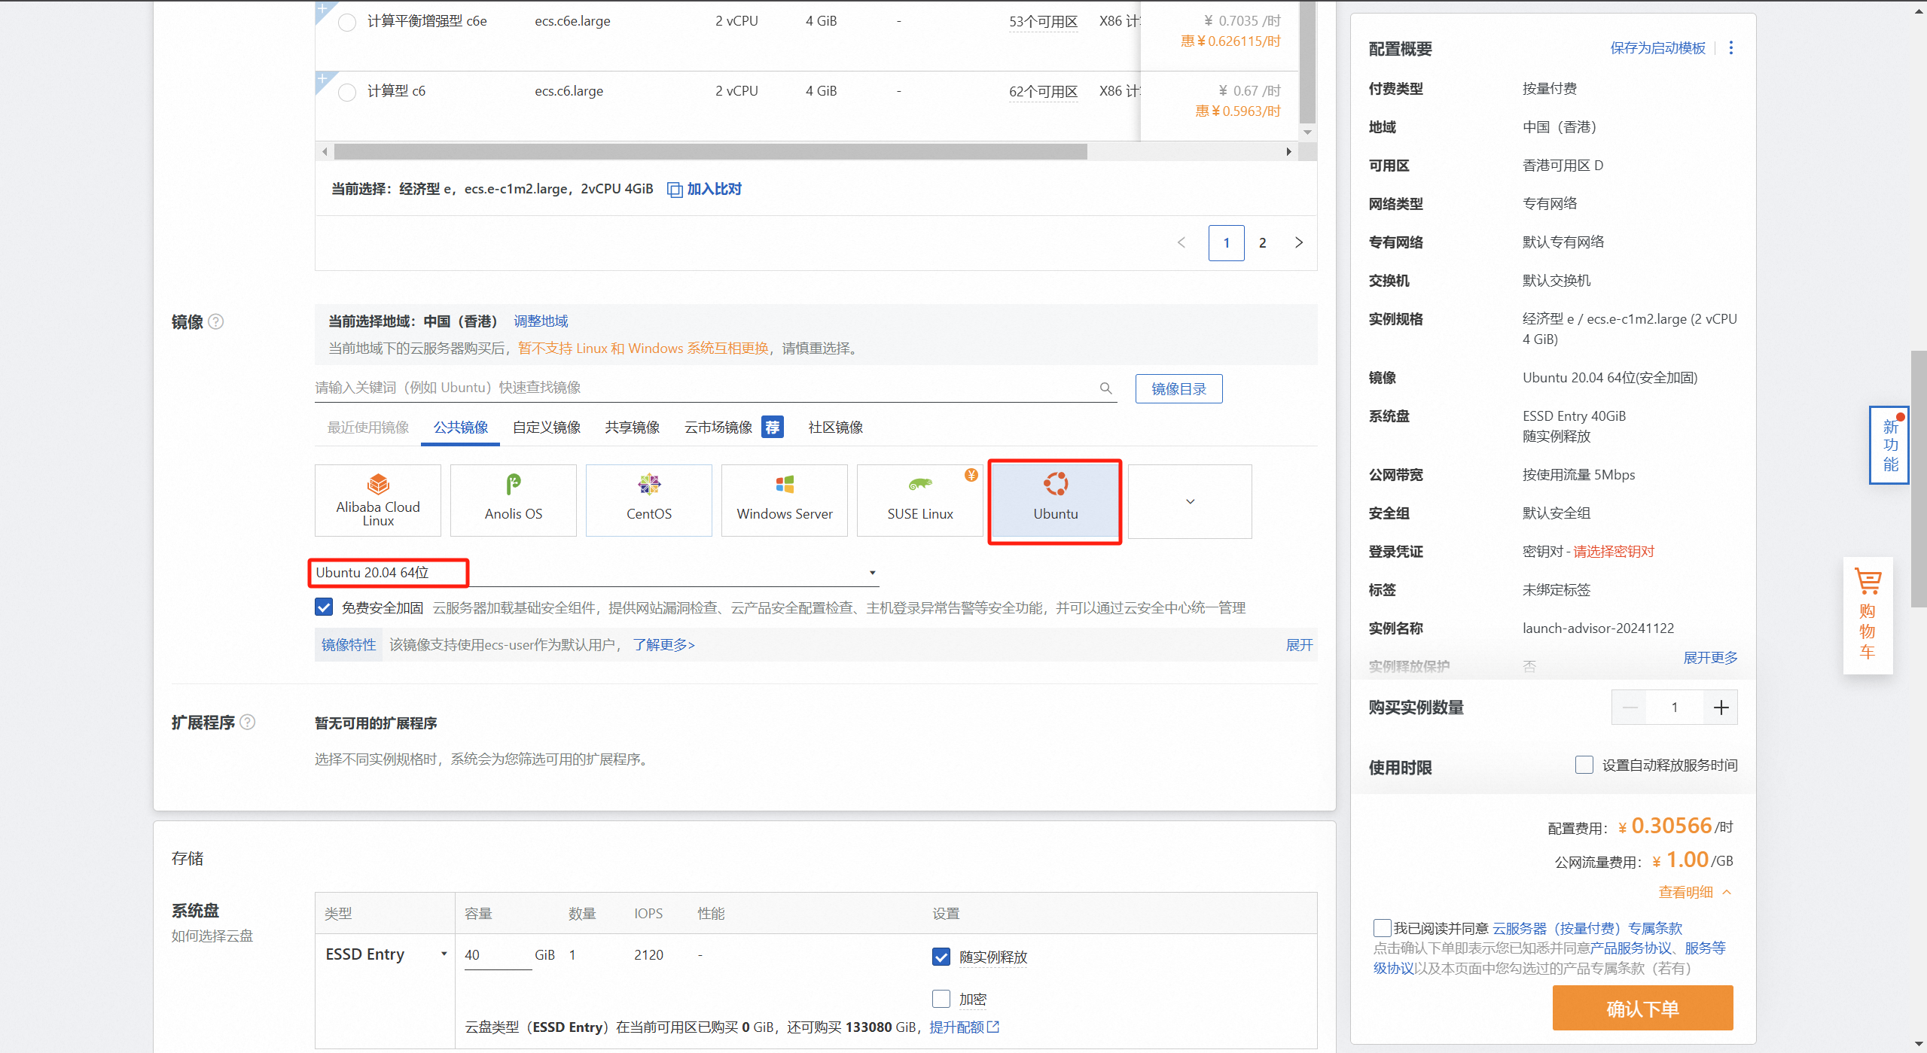Switch to the 社区镜像 tab

(835, 428)
